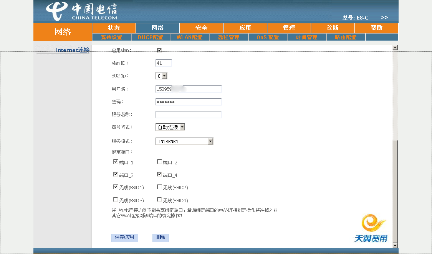The width and height of the screenshot is (432, 254).
Task: Check the 无线(SSID2) checkbox
Action: click(159, 187)
